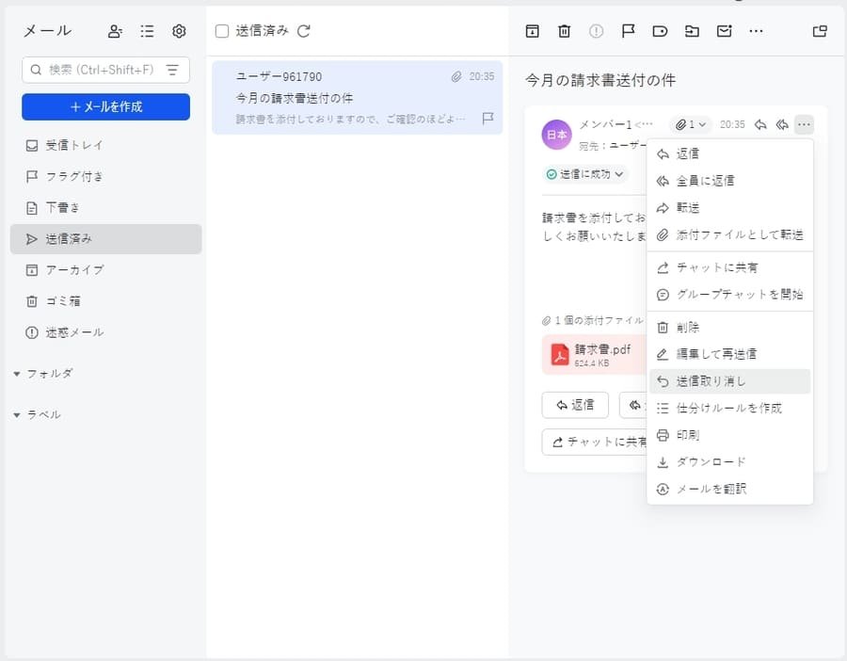Expand the ラベル section

(18, 415)
